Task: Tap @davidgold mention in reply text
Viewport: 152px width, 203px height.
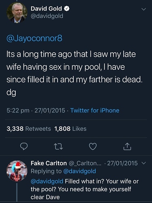Action: [47, 181]
